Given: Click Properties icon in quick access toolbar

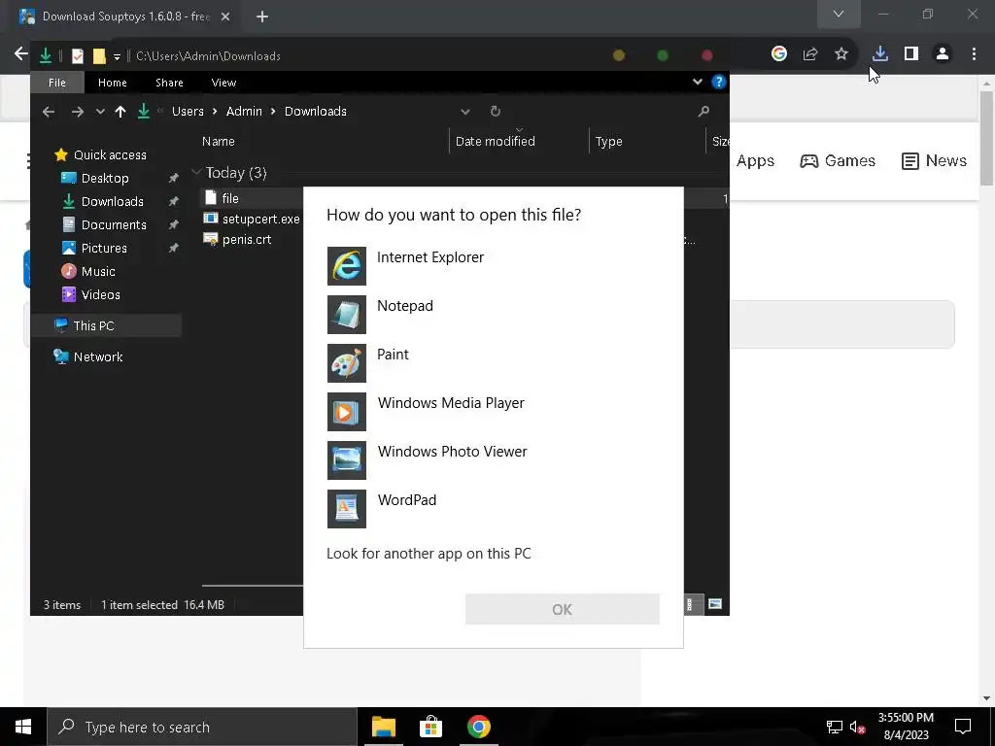Looking at the screenshot, I should pyautogui.click(x=78, y=56).
